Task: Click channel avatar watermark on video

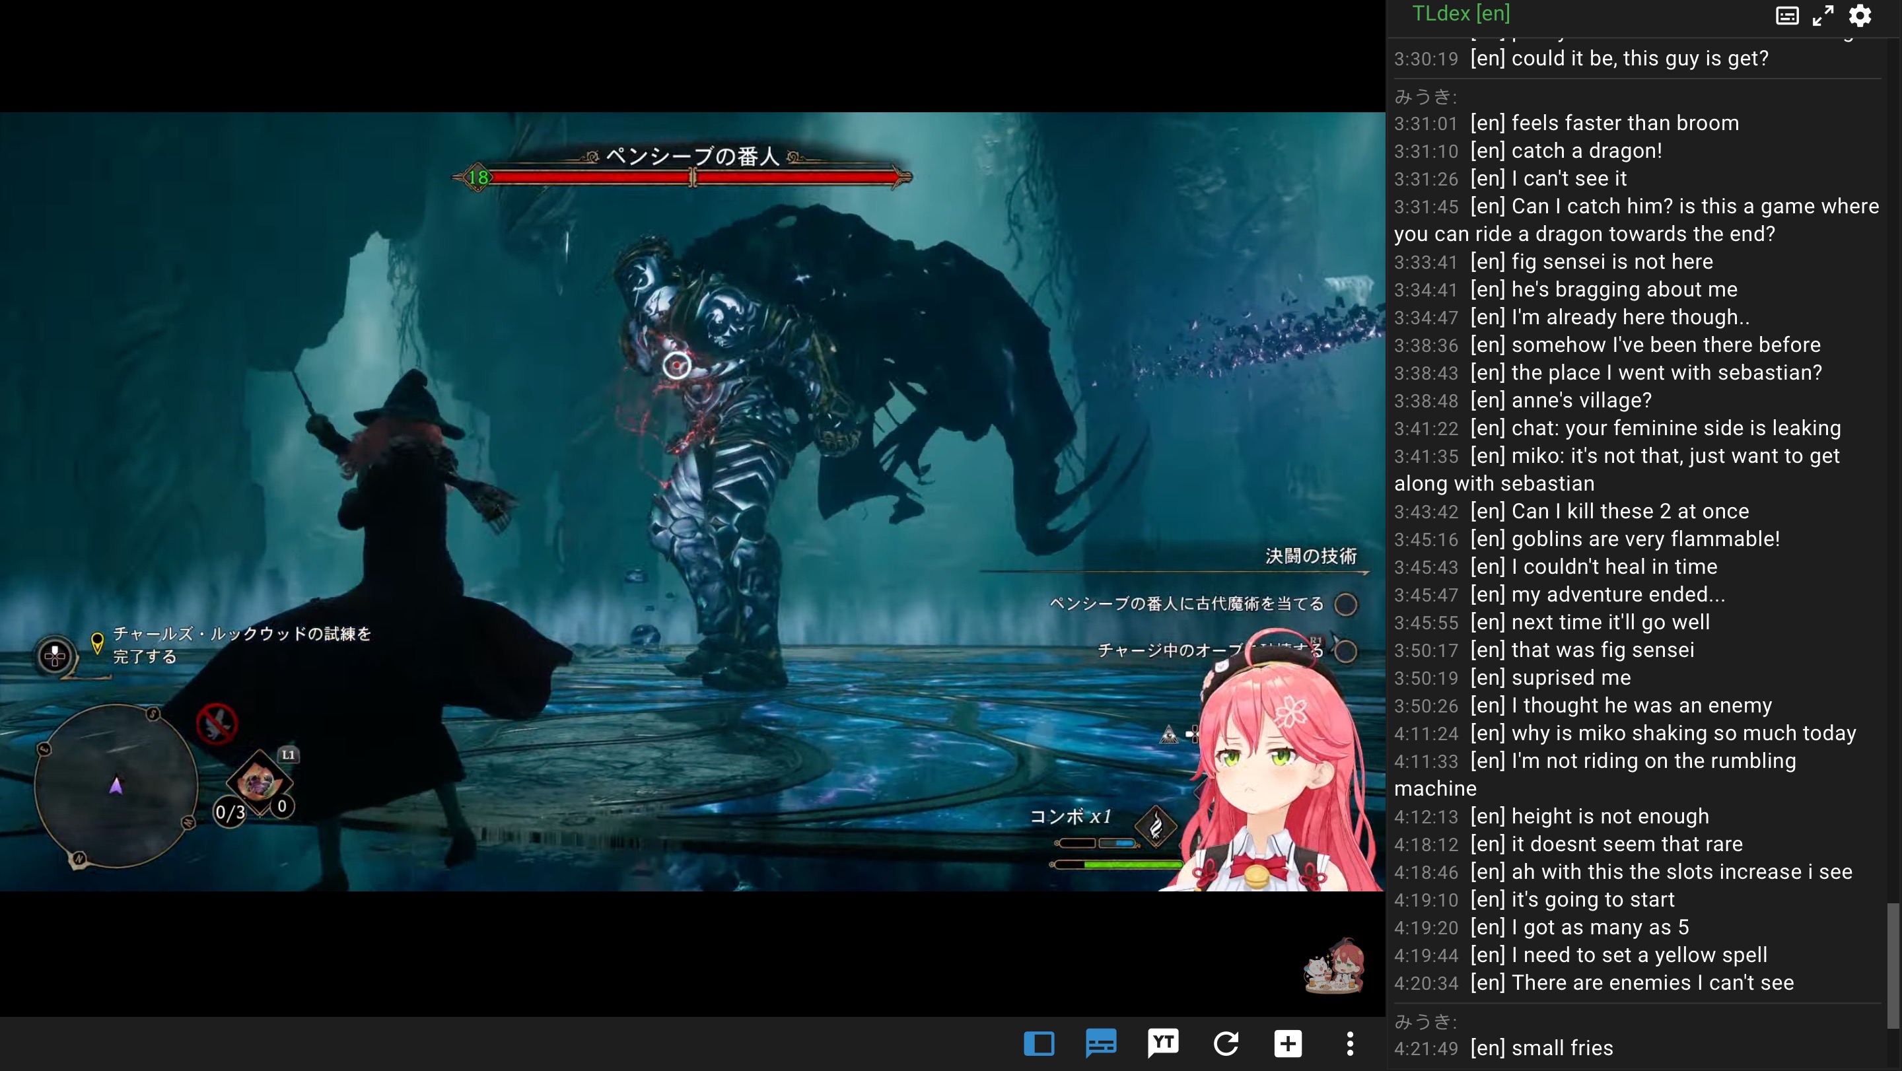Action: (x=1334, y=965)
